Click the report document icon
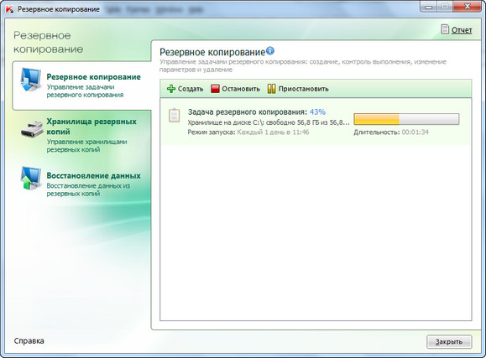Screen dimensions: 486x358 click(x=445, y=29)
